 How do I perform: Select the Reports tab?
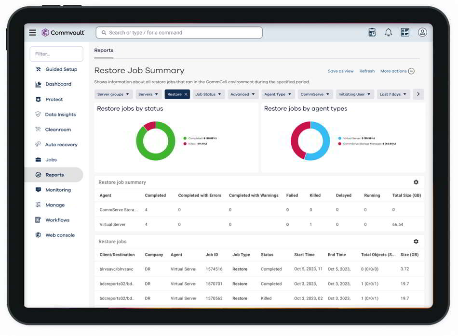(104, 50)
